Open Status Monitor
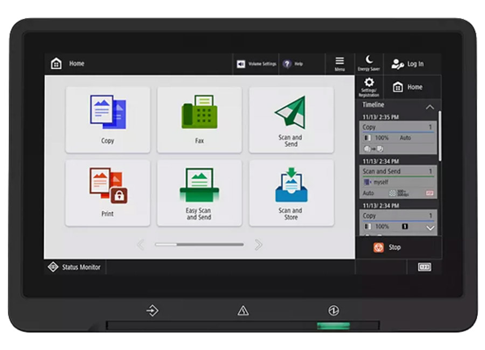 click(x=75, y=267)
